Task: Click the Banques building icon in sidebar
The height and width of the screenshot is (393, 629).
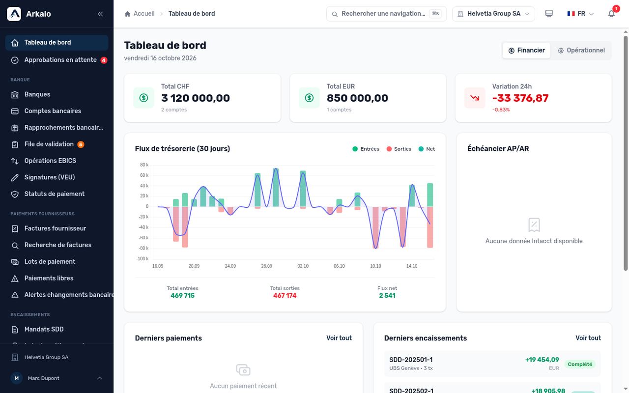Action: [x=15, y=94]
